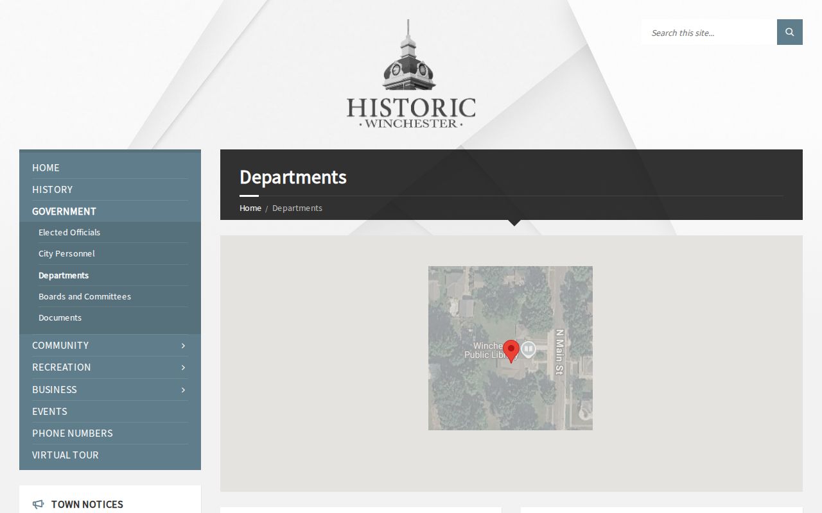Click the Departments breadcrumb text
Image resolution: width=822 pixels, height=513 pixels.
(297, 208)
